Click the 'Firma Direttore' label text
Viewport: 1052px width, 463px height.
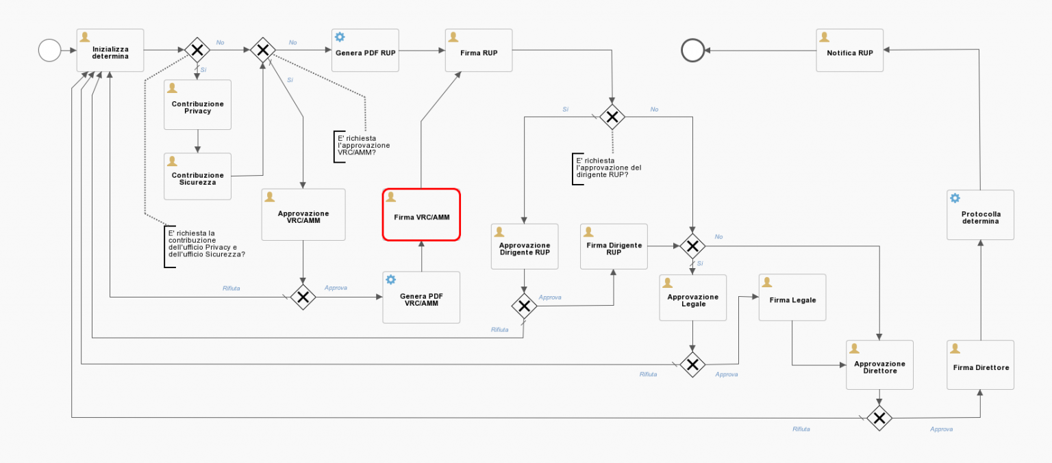(x=981, y=367)
